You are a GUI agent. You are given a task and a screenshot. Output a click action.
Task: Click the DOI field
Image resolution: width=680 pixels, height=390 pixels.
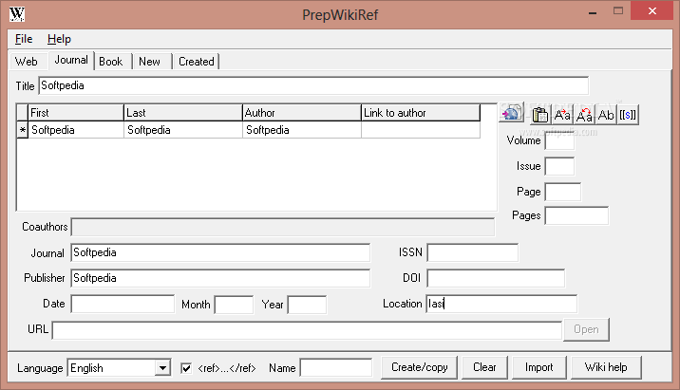[496, 278]
